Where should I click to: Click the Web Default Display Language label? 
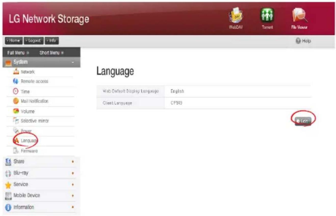pos(131,91)
